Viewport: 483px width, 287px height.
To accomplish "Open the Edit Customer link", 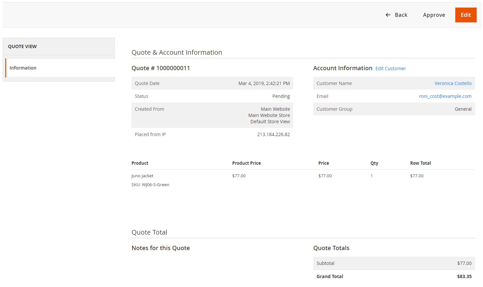I will [x=391, y=69].
